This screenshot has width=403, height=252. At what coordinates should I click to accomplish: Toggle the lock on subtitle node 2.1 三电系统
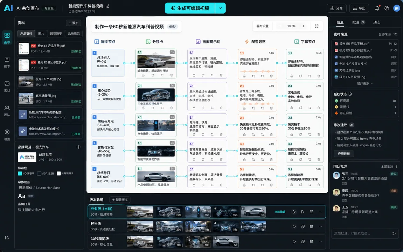coord(291,108)
